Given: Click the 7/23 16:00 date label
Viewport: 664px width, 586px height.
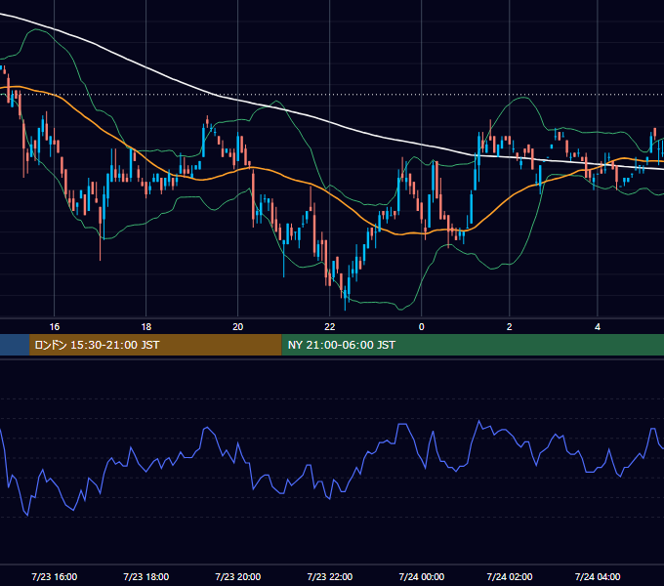Looking at the screenshot, I should 55,577.
